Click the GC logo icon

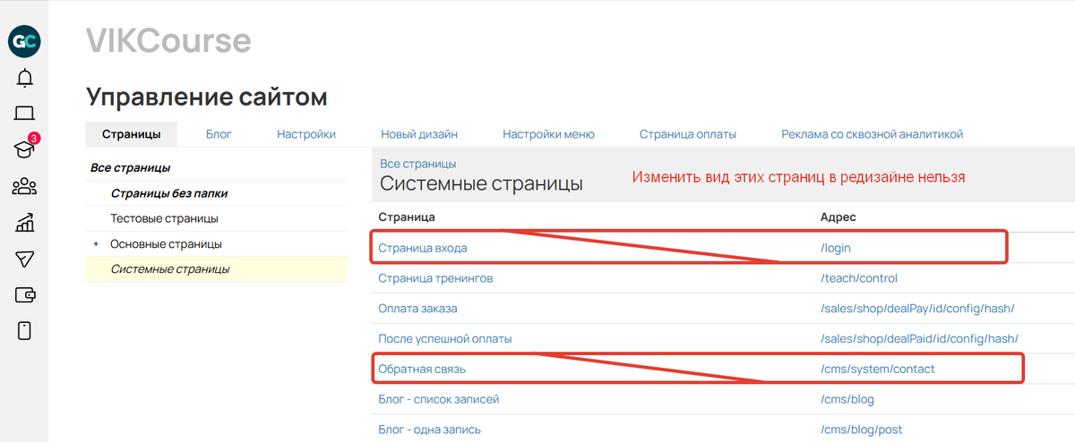pyautogui.click(x=24, y=41)
